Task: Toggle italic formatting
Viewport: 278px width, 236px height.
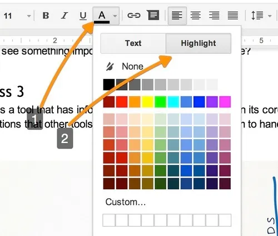Action: [64, 16]
